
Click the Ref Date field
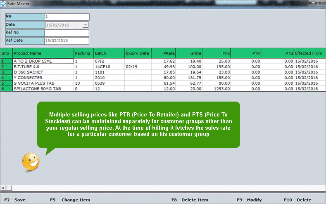pyautogui.click(x=67, y=41)
